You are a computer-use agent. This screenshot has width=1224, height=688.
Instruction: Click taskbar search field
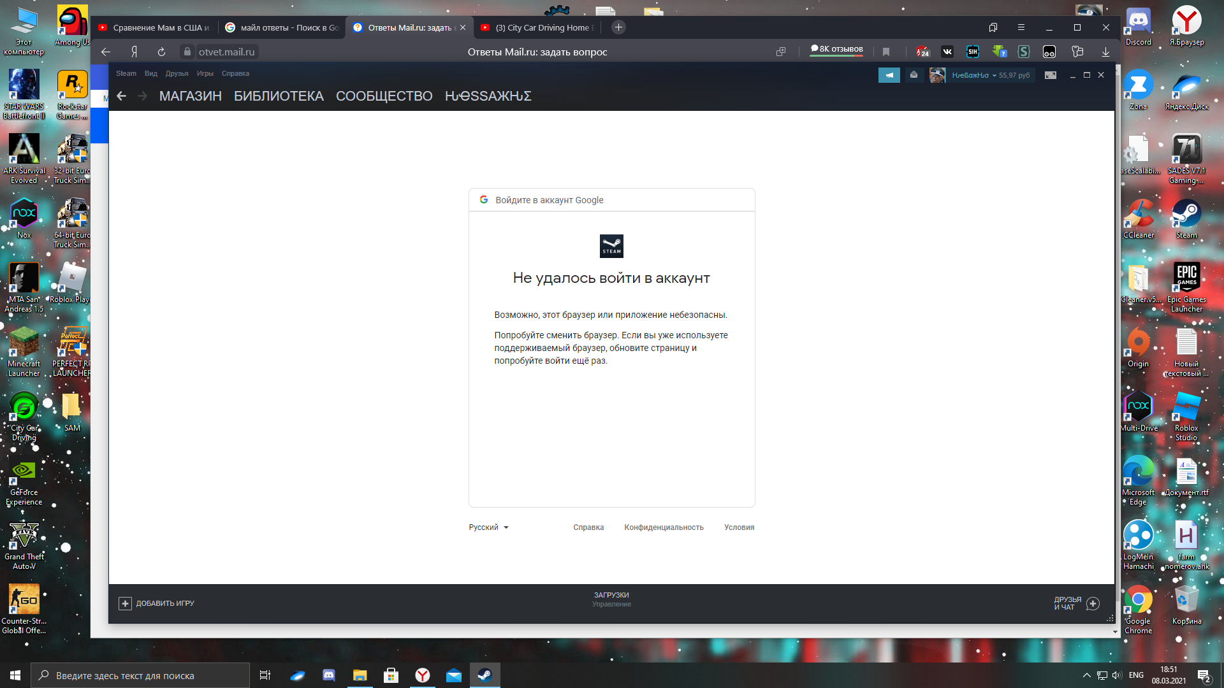click(140, 675)
